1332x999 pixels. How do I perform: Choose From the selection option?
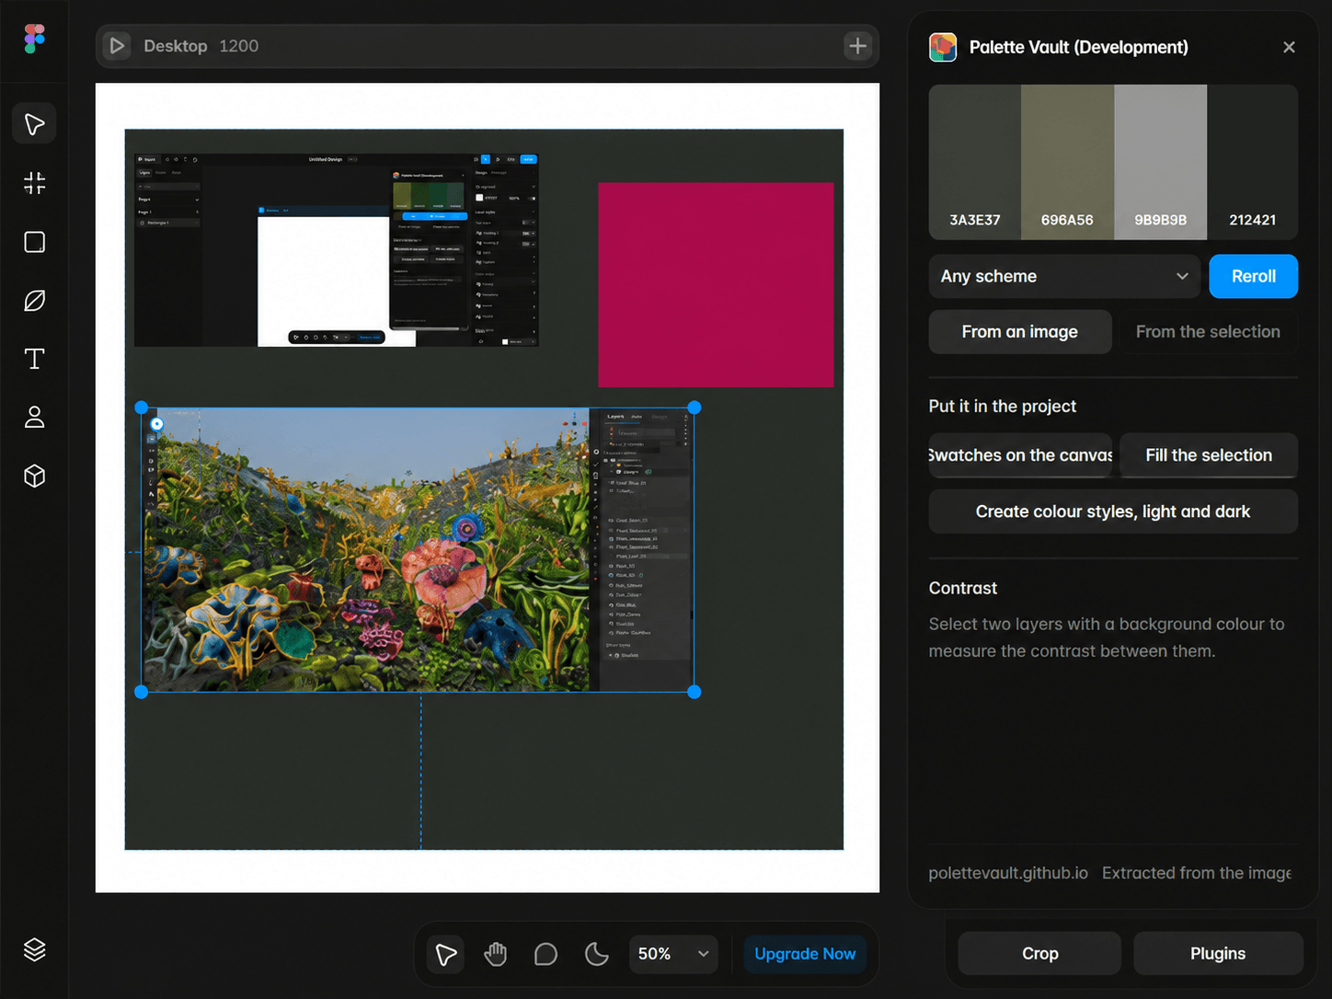coord(1208,332)
